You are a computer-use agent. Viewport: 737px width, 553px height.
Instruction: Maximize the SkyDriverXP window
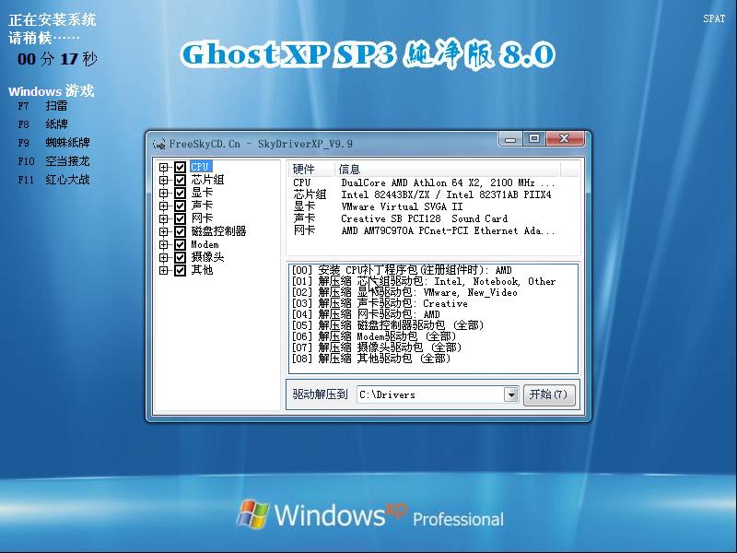[534, 139]
